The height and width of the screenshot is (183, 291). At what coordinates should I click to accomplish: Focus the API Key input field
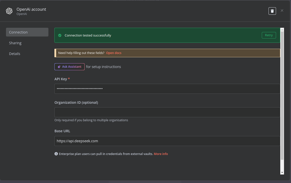point(167,89)
